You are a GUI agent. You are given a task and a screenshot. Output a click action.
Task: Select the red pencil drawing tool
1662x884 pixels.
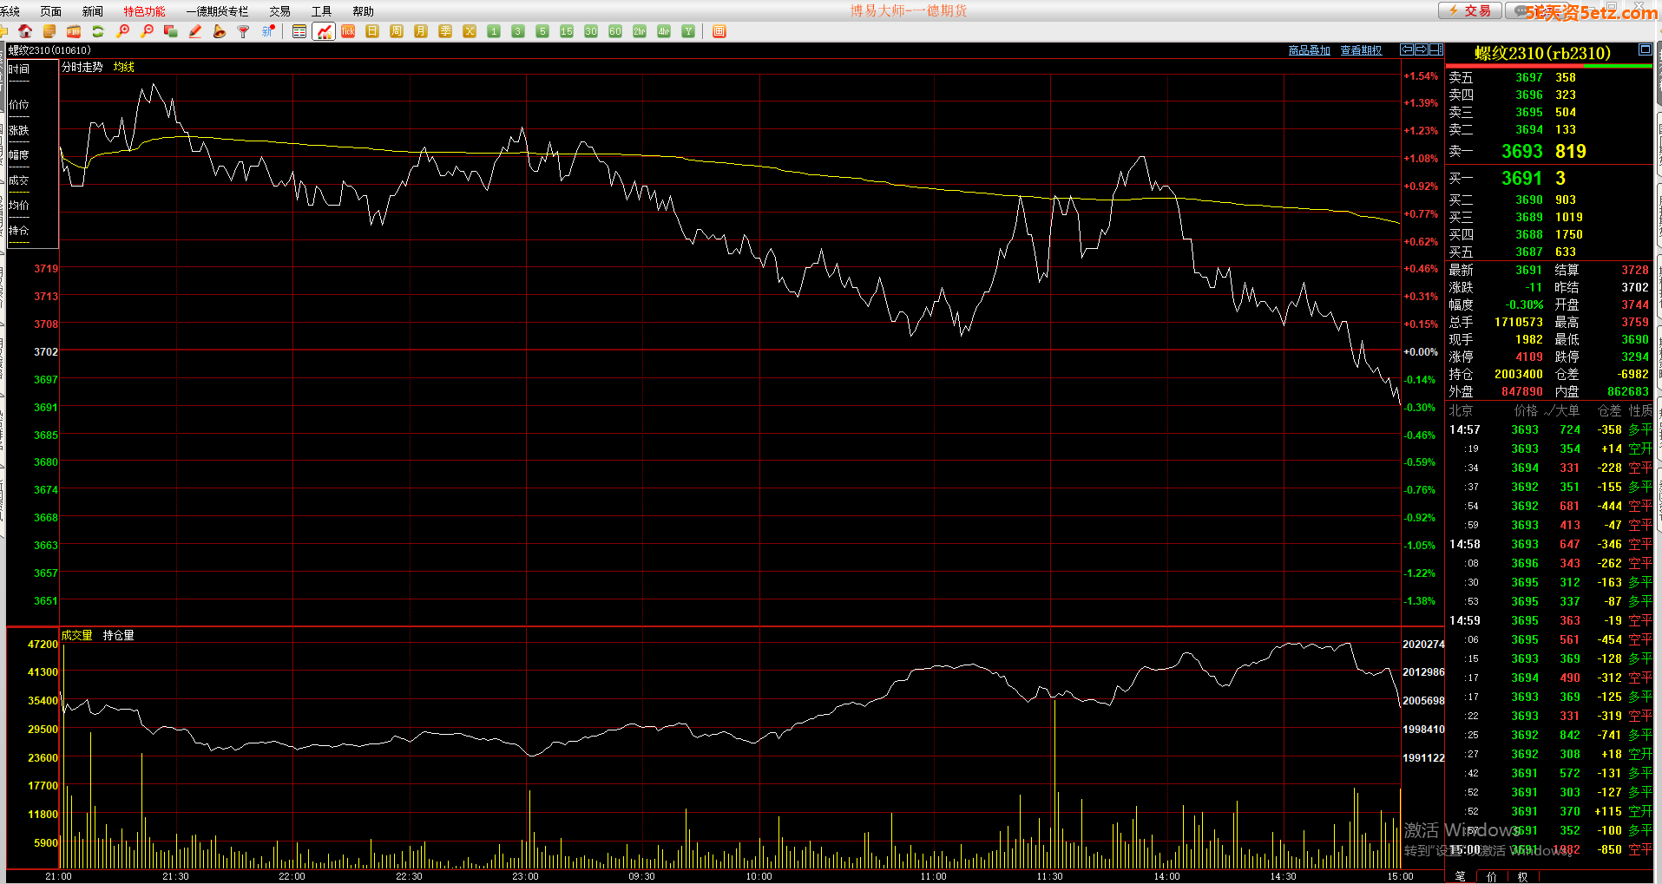coord(195,31)
